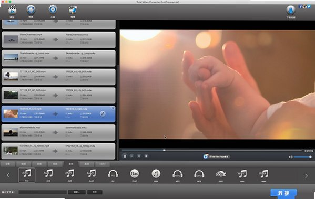Select the MP3 headphones format icon
Image resolution: width=315 pixels, height=199 pixels.
[x=199, y=174]
